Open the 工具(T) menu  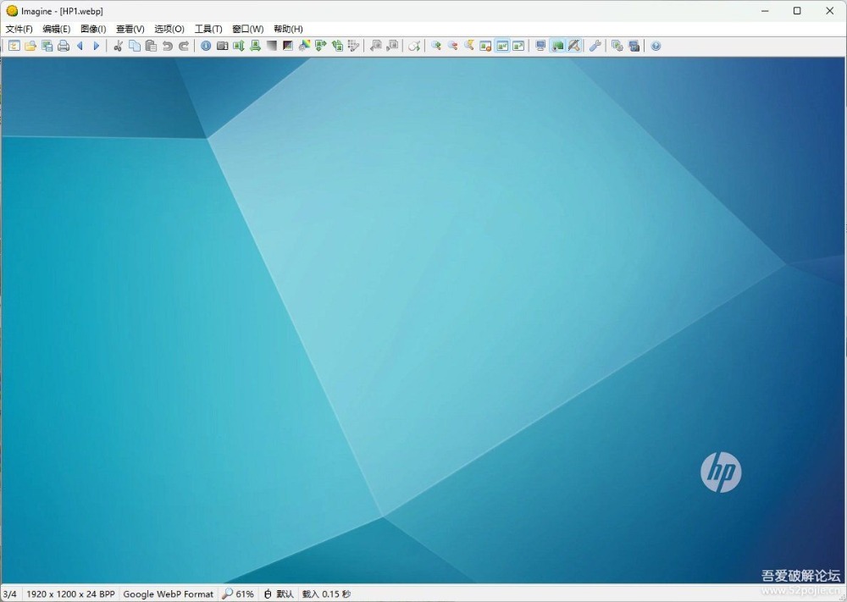tap(208, 29)
